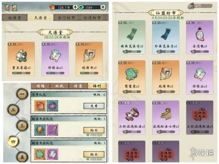Open the 论道坊市 tab
219x164 pixels.
[93, 18]
